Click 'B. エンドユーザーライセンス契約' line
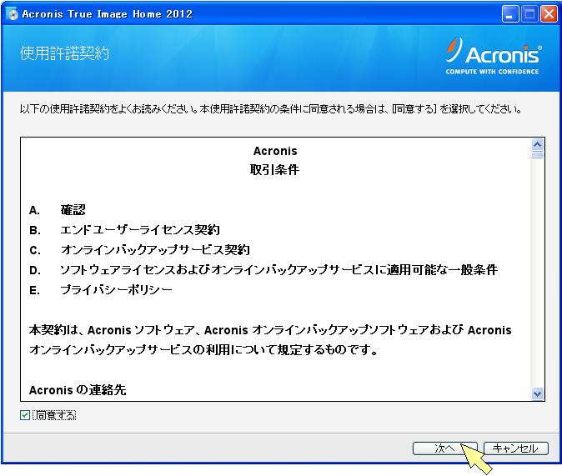The height and width of the screenshot is (476, 562). click(124, 230)
